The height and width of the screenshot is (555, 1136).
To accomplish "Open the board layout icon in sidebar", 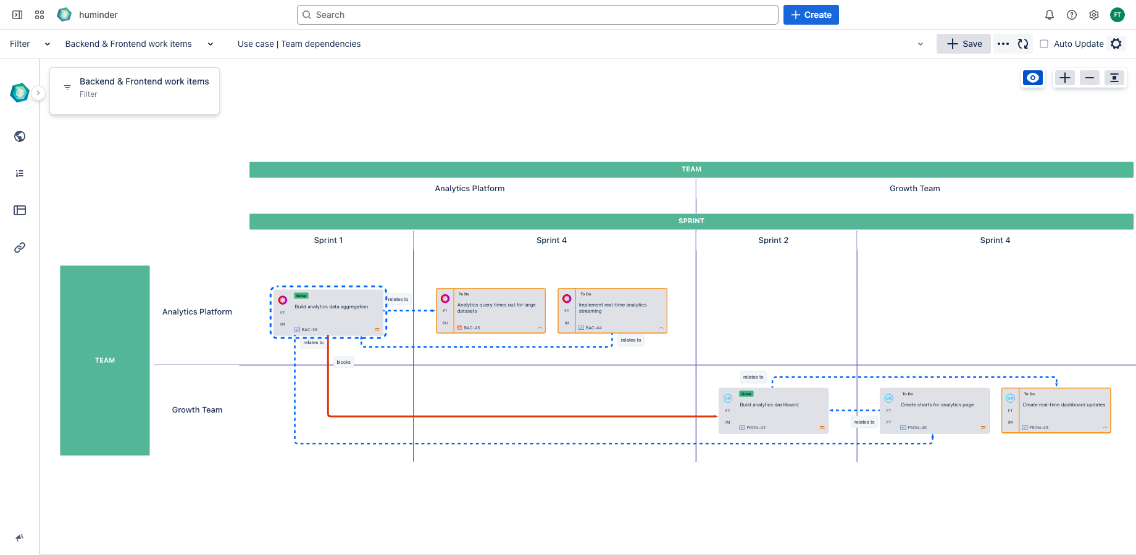I will point(19,210).
